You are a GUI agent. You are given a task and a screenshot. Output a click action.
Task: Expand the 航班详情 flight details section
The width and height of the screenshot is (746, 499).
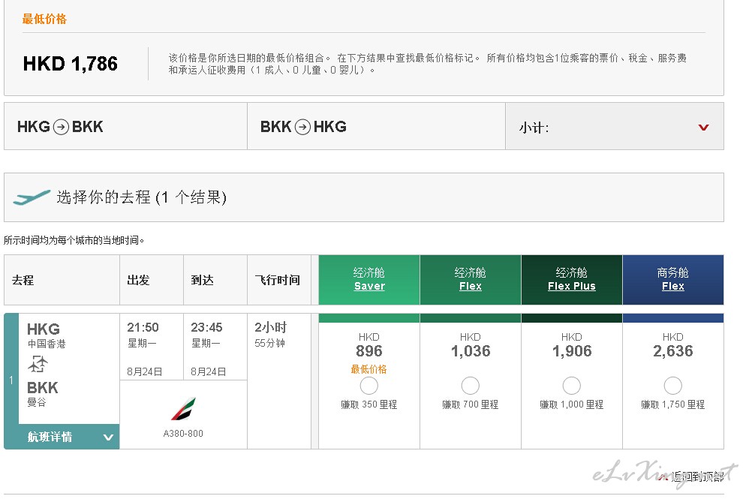click(x=62, y=437)
